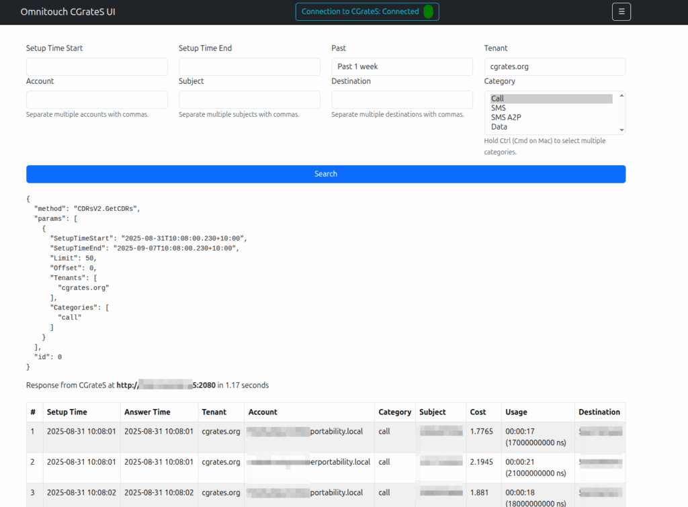This screenshot has height=507, width=688.
Task: Focus the Destination input field
Action: coord(402,99)
